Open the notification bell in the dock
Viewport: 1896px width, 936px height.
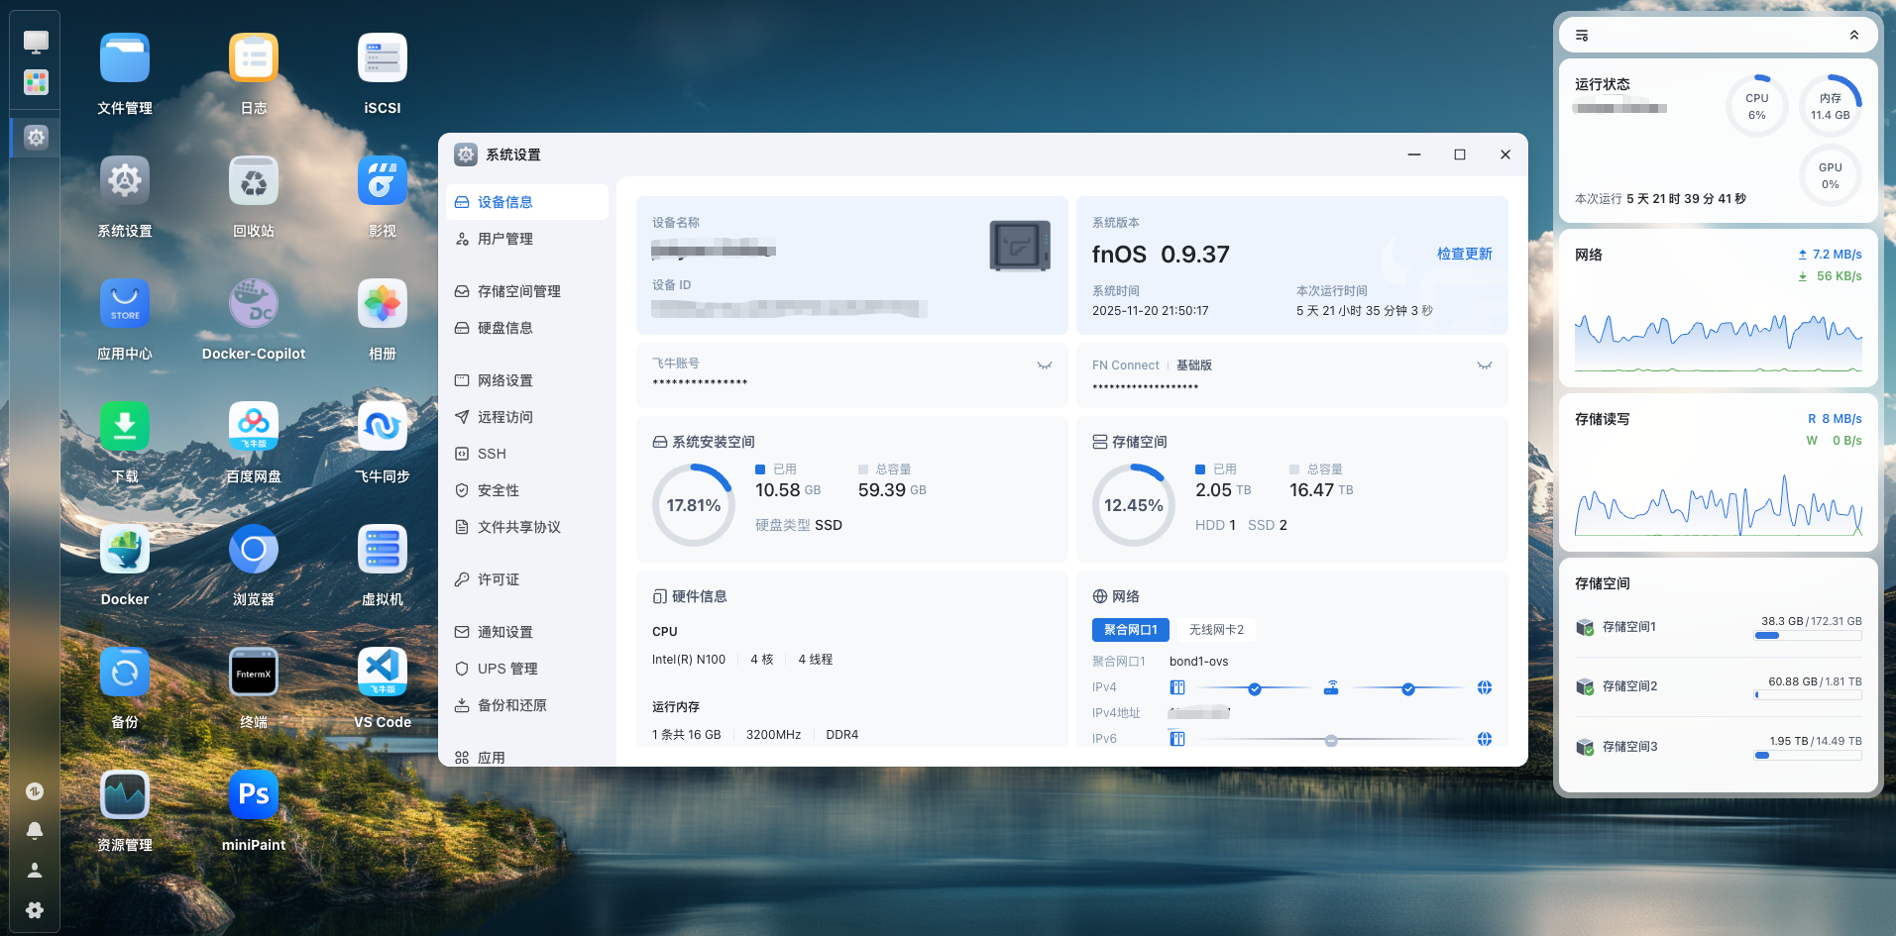[35, 831]
